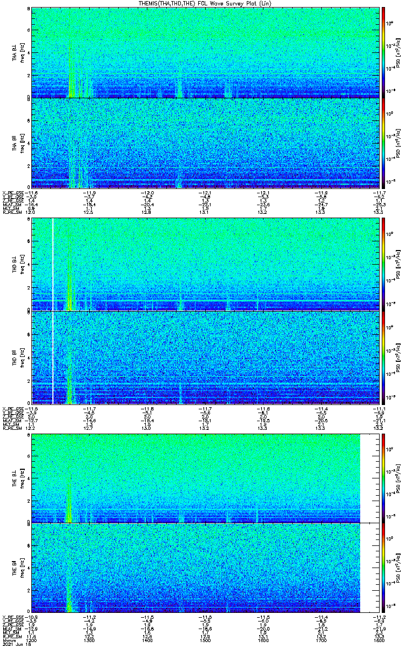Click the '1500' hhmm time tick label

click(206, 640)
